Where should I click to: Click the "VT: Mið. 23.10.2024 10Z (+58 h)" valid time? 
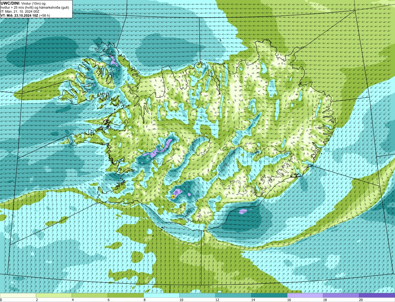(25, 15)
